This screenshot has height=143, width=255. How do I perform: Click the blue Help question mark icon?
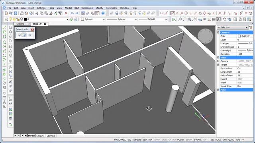click(103, 13)
